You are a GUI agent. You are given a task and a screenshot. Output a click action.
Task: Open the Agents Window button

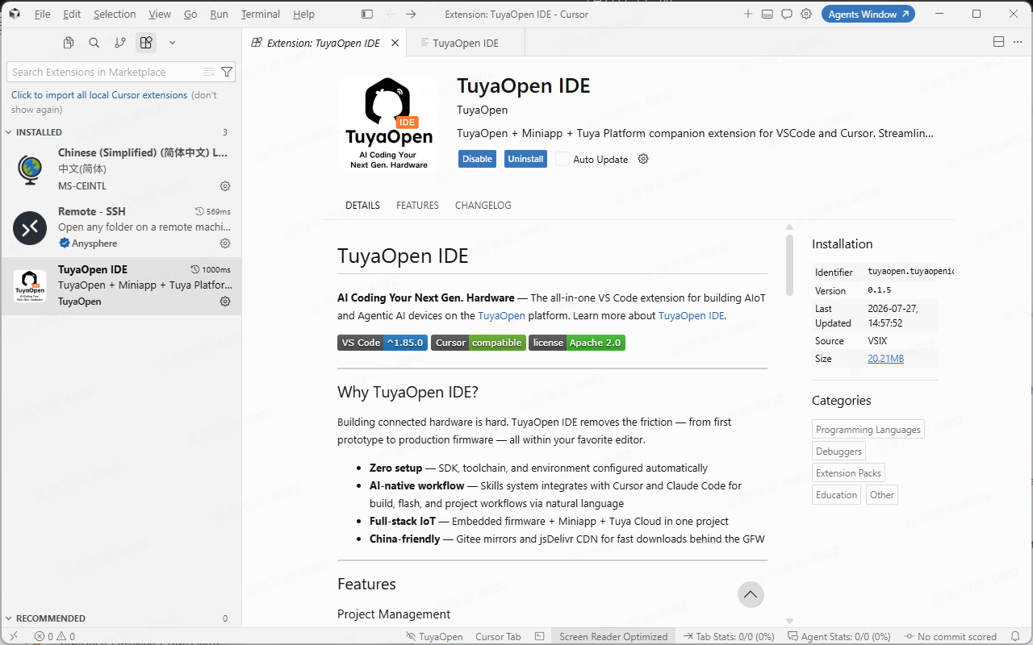click(868, 14)
